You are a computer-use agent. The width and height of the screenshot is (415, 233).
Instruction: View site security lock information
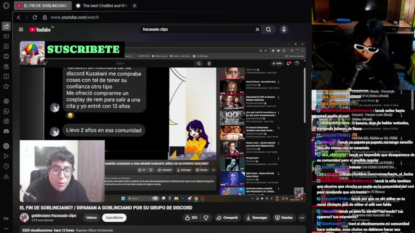tap(45, 17)
